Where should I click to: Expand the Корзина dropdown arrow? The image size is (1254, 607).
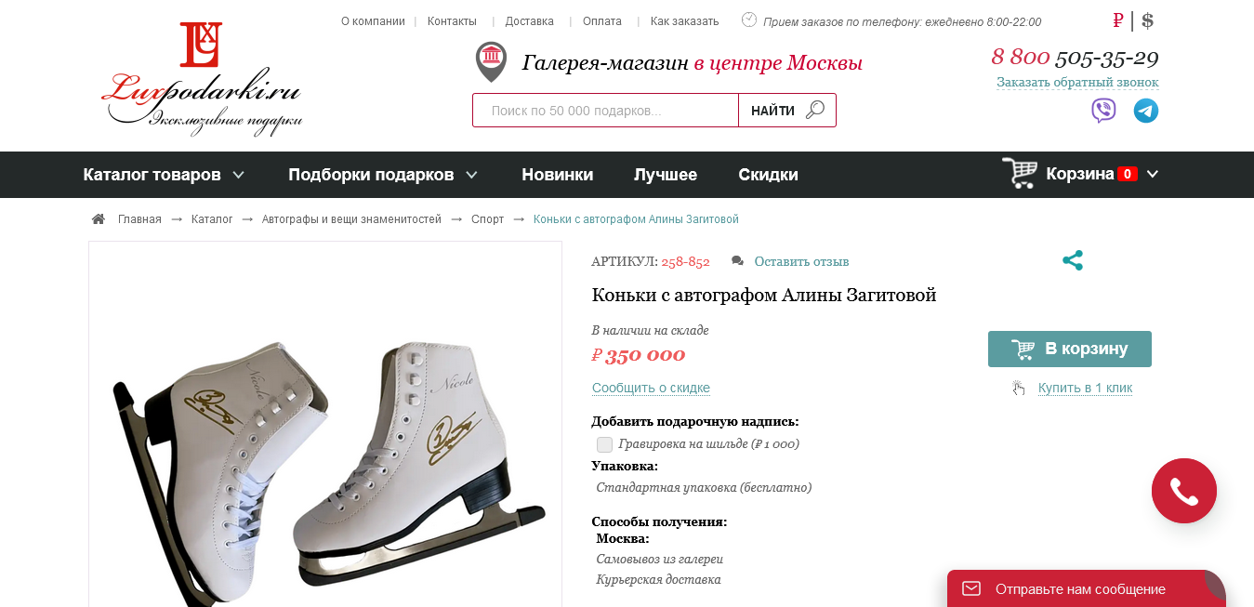[1153, 174]
